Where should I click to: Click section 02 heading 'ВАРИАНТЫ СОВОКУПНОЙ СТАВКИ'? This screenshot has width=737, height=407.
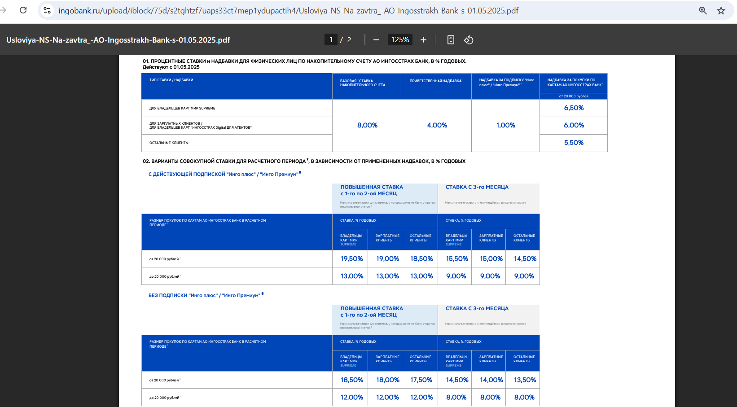pyautogui.click(x=304, y=161)
